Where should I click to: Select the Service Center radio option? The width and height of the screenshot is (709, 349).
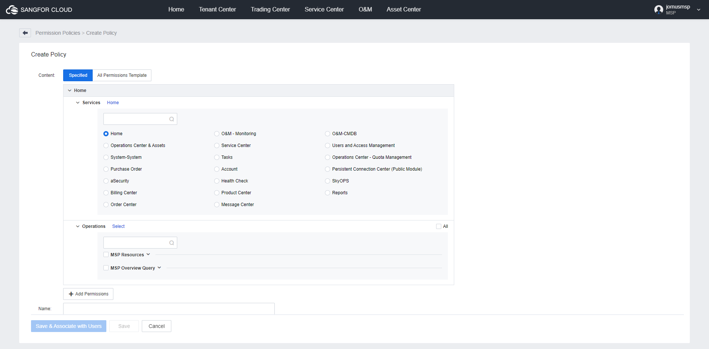(217, 146)
